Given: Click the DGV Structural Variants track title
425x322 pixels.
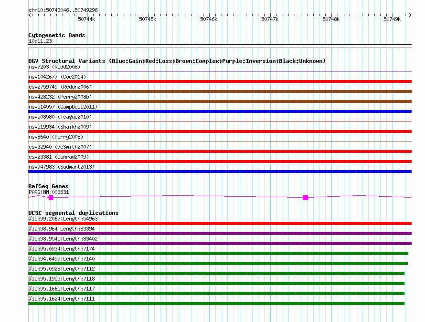Looking at the screenshot, I should [x=177, y=61].
